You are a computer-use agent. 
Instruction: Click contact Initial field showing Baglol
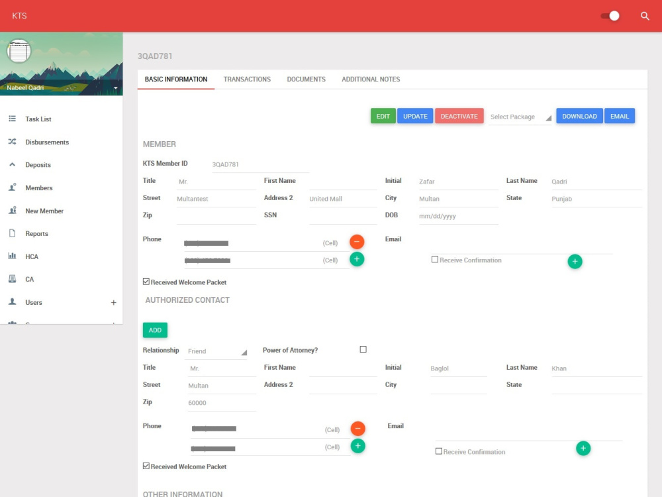tap(459, 368)
